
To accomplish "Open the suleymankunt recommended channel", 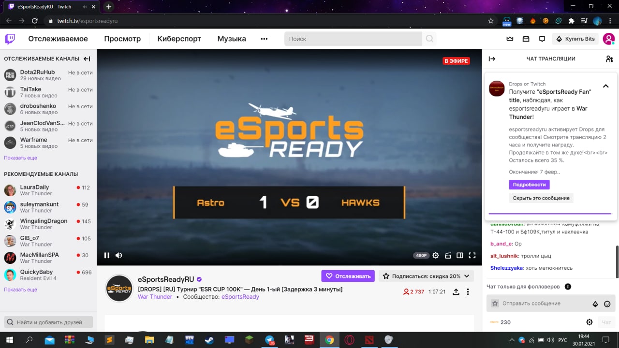I will click(x=48, y=207).
